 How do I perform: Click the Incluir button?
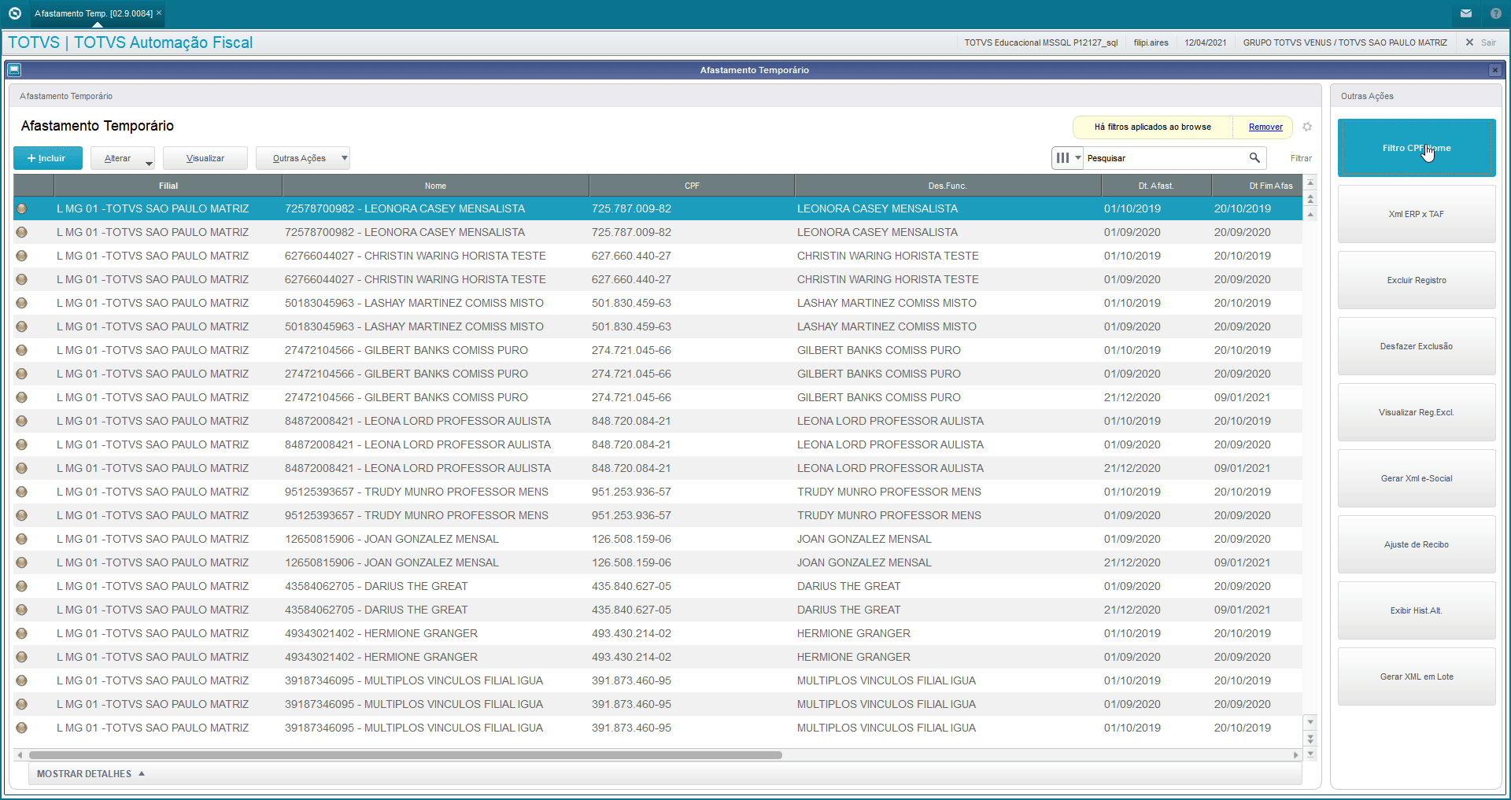48,158
